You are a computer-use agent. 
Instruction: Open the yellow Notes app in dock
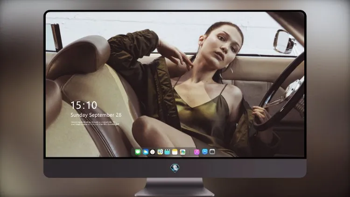coord(175,152)
